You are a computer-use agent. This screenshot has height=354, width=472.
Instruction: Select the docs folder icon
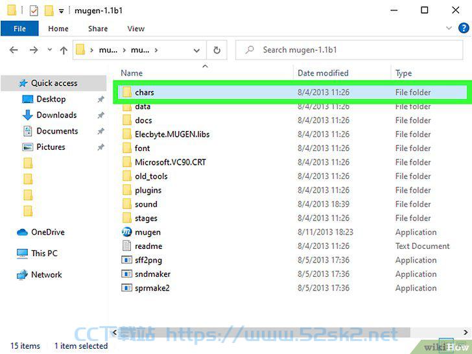click(x=127, y=120)
